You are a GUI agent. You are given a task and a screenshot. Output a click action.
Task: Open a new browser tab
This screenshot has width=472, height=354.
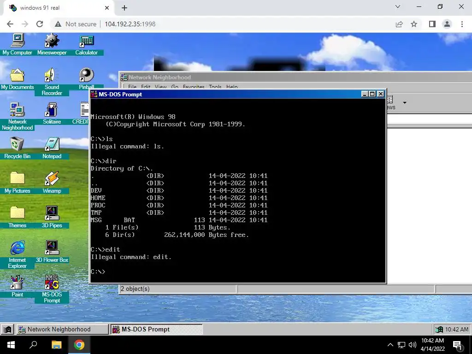click(x=124, y=8)
